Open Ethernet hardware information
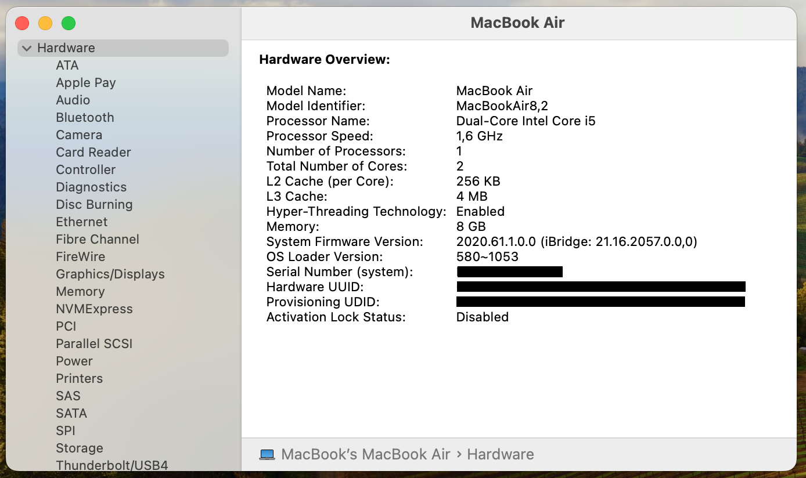 (x=81, y=222)
